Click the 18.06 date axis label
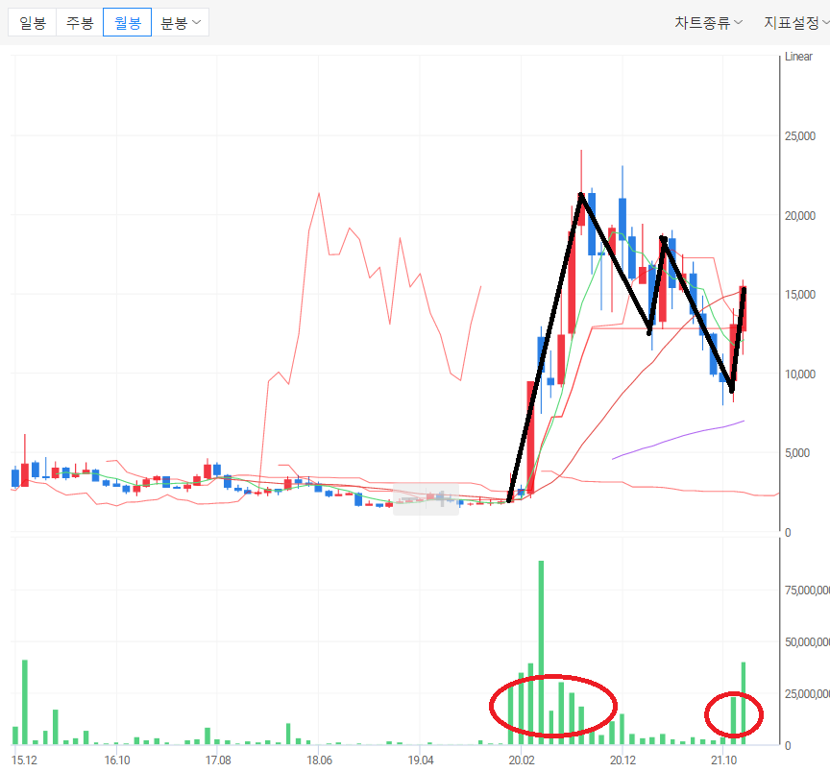Image resolution: width=830 pixels, height=772 pixels. tap(319, 760)
